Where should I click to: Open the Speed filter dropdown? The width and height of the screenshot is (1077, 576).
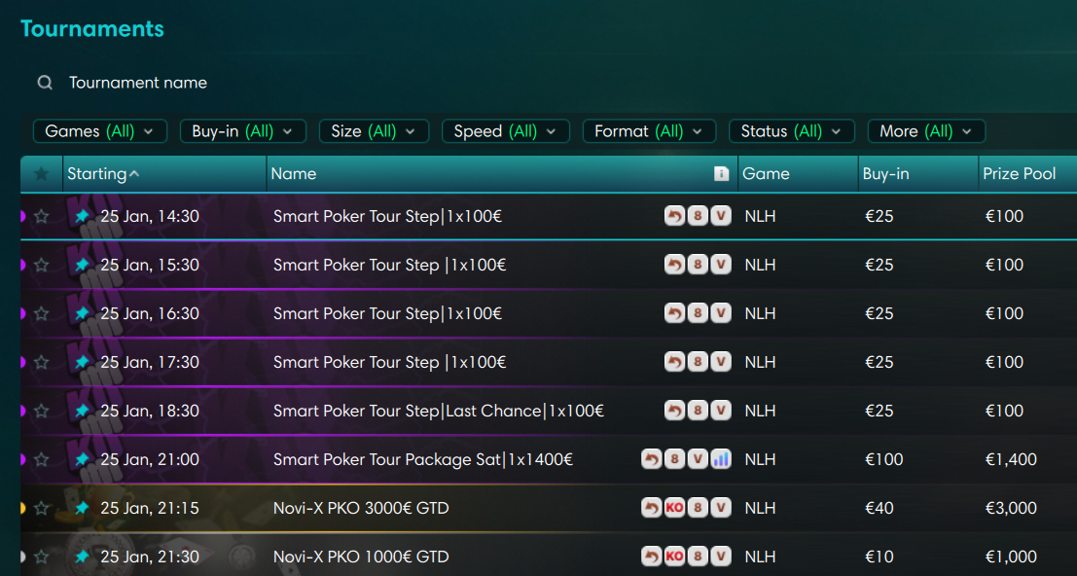(505, 131)
